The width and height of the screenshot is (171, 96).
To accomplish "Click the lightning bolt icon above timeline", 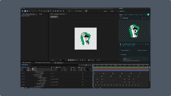I will coord(80,65).
